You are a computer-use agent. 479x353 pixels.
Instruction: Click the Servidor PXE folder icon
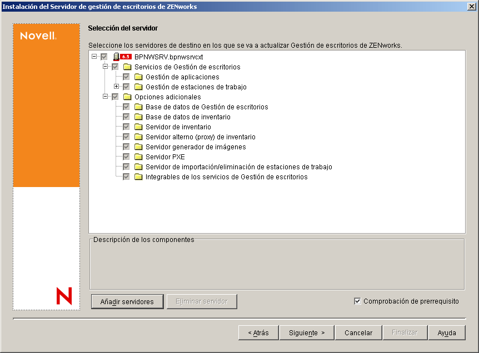[139, 157]
